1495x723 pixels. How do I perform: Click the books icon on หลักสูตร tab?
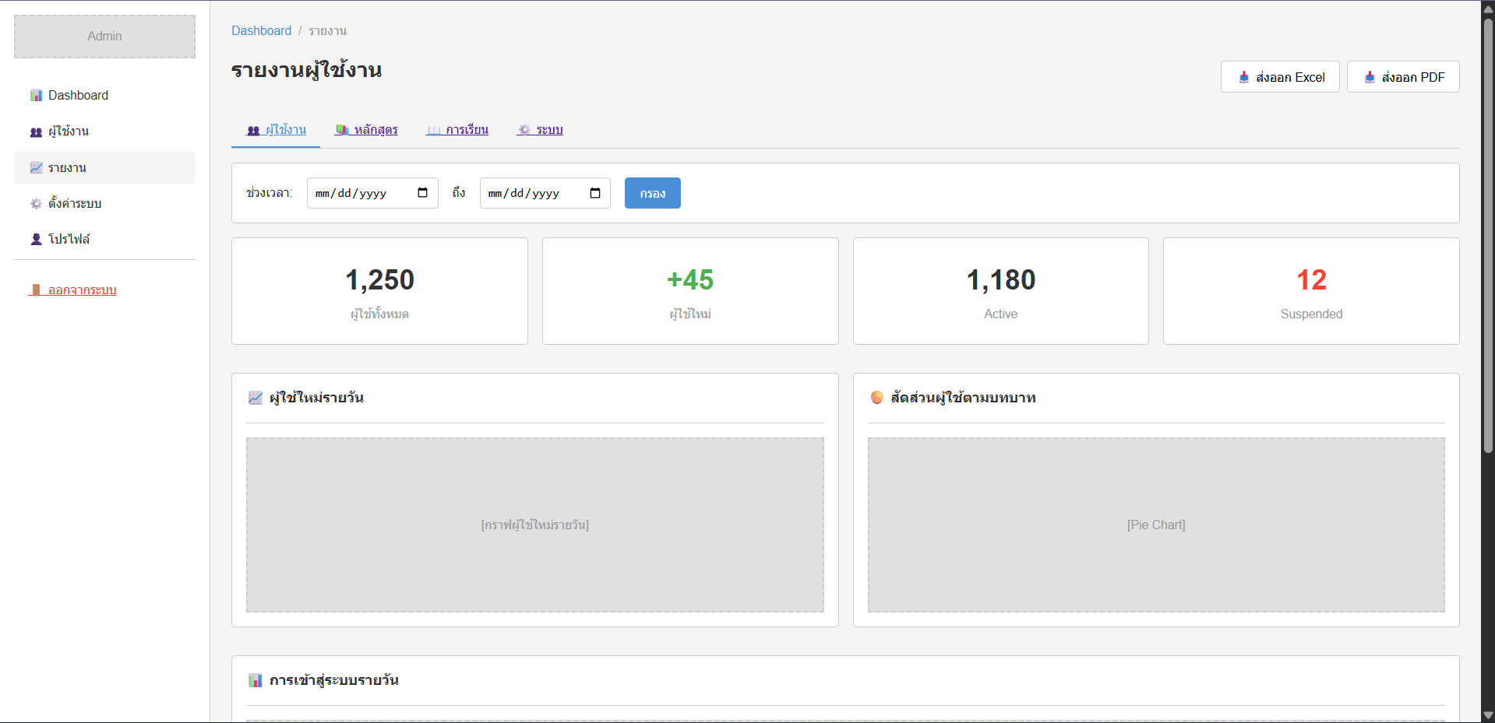click(x=341, y=130)
